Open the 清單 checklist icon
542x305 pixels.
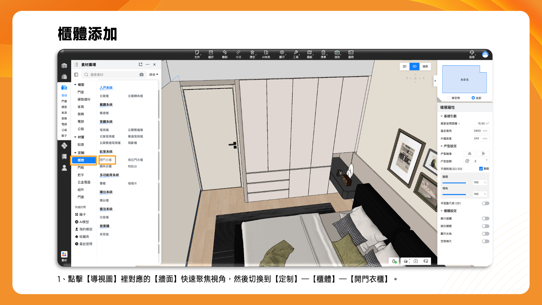tap(323, 53)
